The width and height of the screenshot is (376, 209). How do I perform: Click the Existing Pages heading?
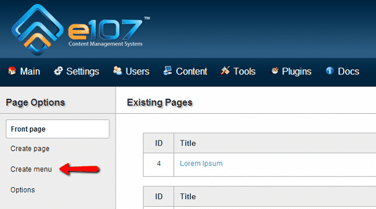coord(160,103)
